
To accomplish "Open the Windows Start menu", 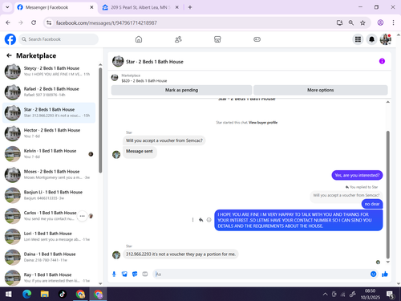I will click(9, 295).
